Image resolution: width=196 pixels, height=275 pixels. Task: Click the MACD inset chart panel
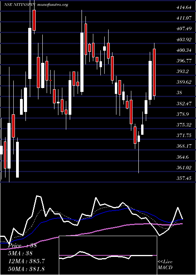[108, 255]
